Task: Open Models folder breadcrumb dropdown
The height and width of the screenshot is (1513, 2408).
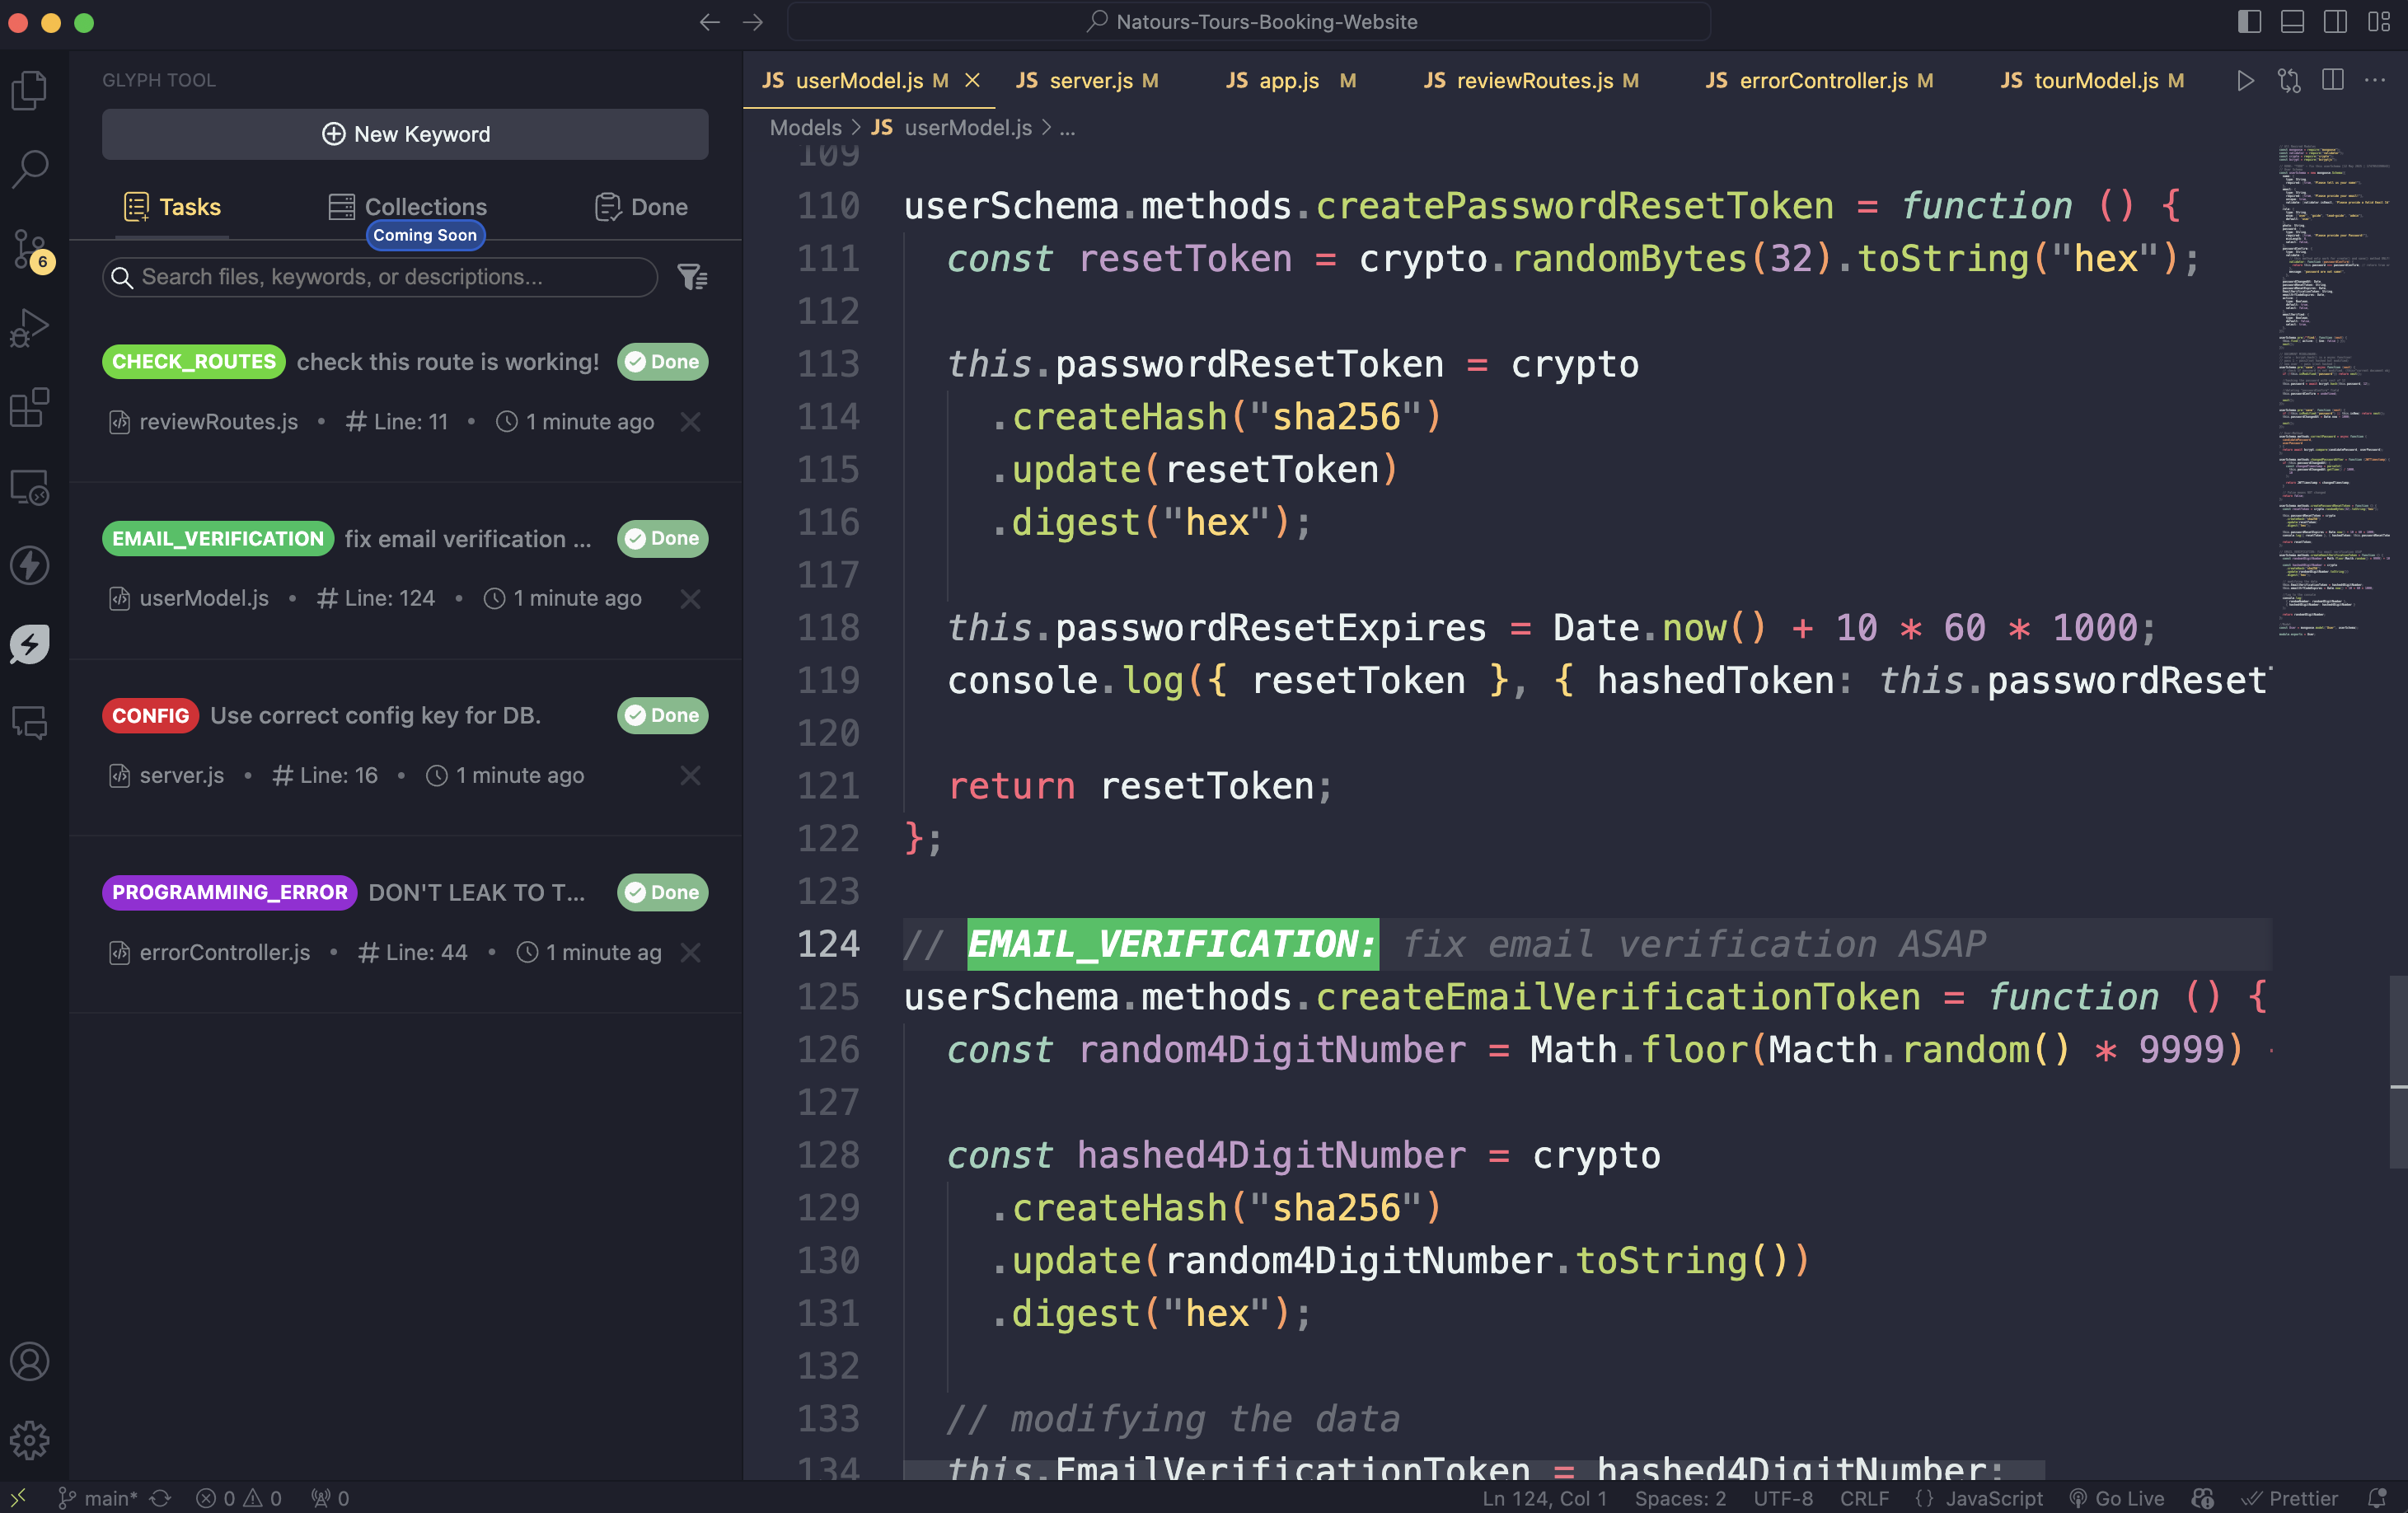Action: pyautogui.click(x=805, y=128)
